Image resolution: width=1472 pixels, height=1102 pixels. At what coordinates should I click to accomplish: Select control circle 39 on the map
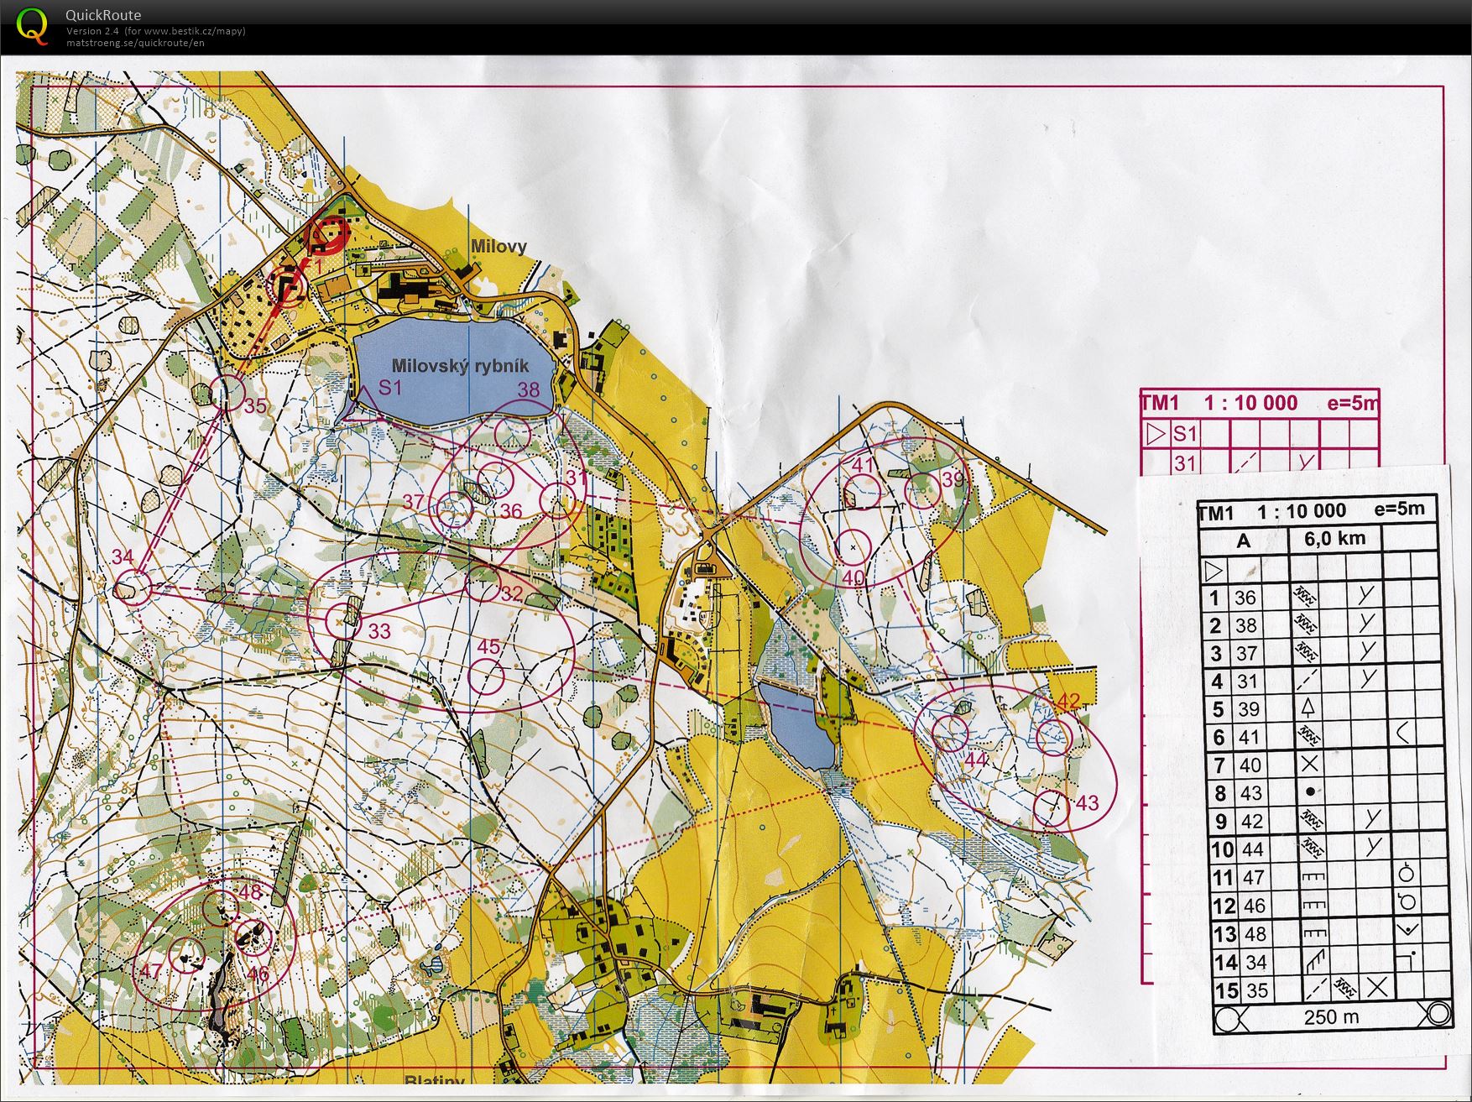[x=922, y=490]
